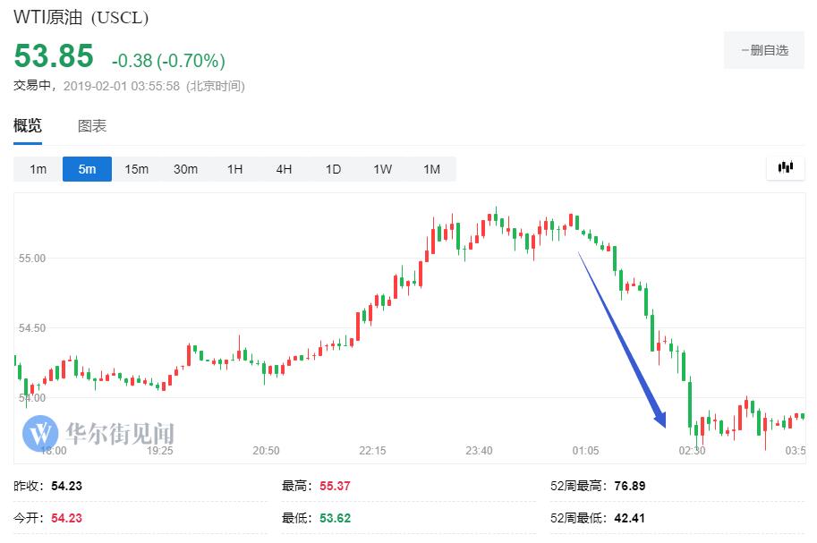The height and width of the screenshot is (543, 817).
Task: Click the 23:40 time axis label
Action: click(x=479, y=451)
